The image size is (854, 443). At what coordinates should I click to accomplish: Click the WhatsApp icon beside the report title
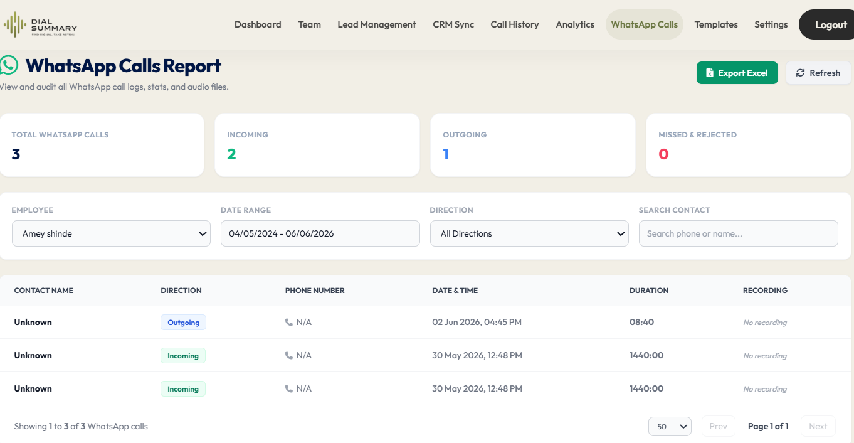coord(8,65)
